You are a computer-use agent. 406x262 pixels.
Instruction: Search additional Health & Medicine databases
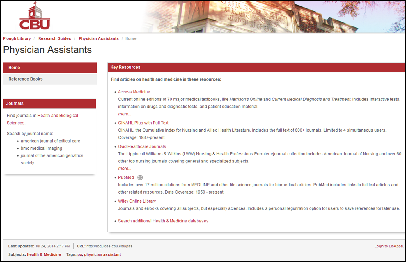tap(163, 221)
